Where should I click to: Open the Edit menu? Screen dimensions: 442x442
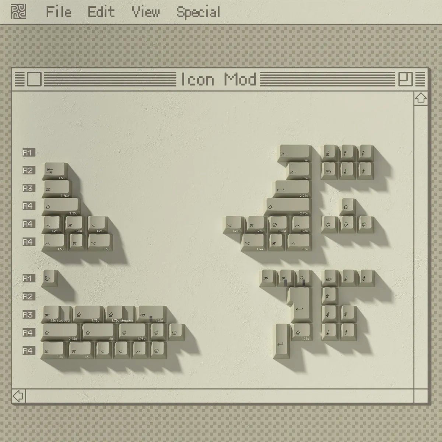(x=101, y=12)
